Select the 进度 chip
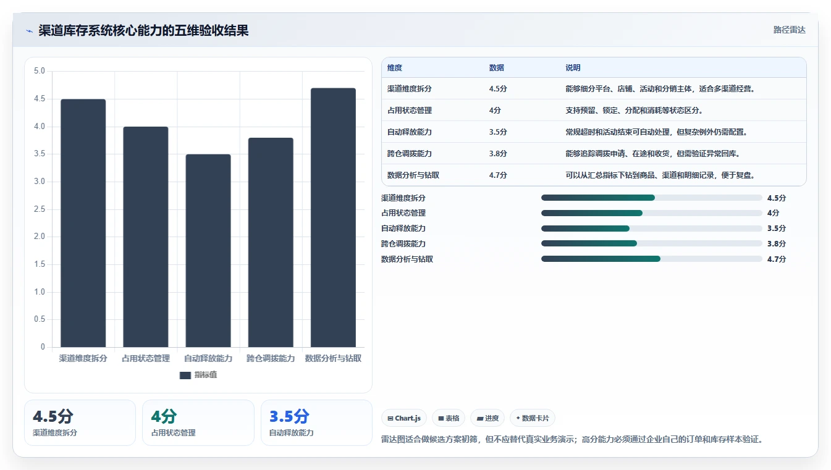Image resolution: width=831 pixels, height=470 pixels. click(487, 418)
